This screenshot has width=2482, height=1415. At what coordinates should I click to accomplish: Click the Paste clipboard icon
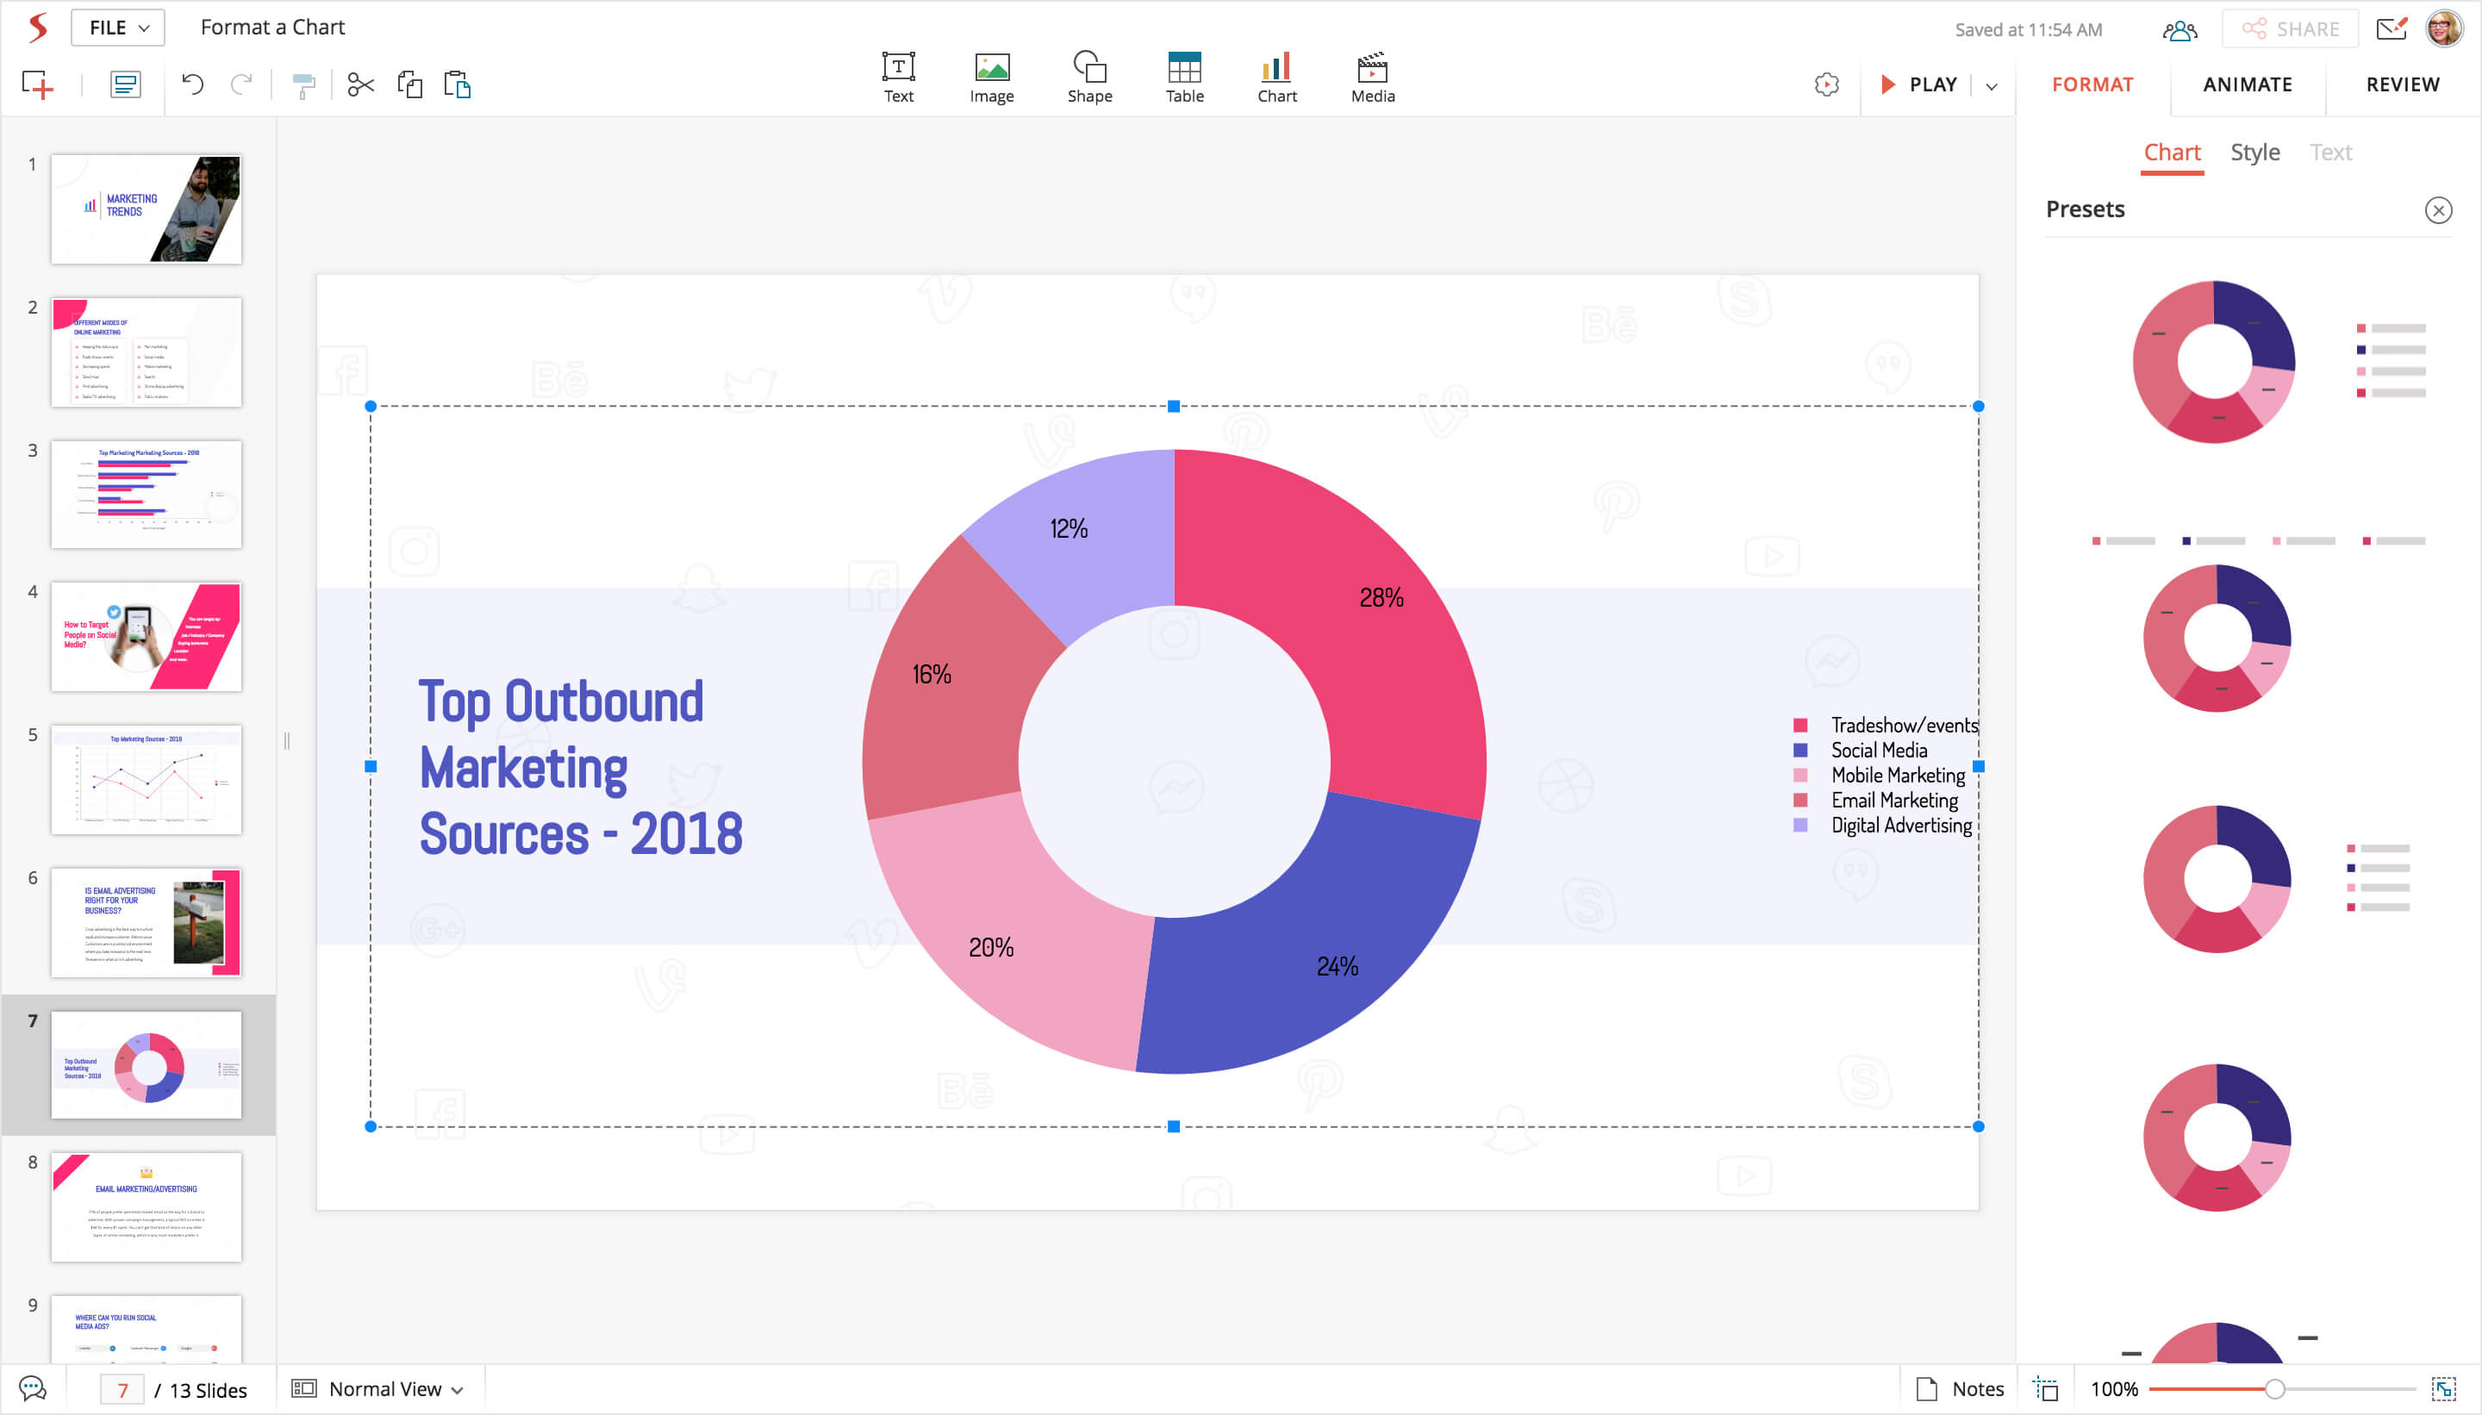457,84
